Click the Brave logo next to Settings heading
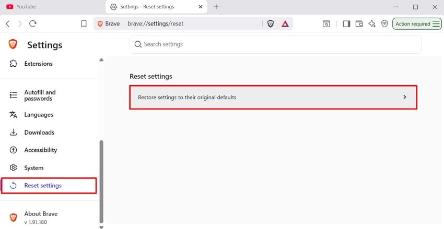This screenshot has width=444, height=229. point(13,44)
